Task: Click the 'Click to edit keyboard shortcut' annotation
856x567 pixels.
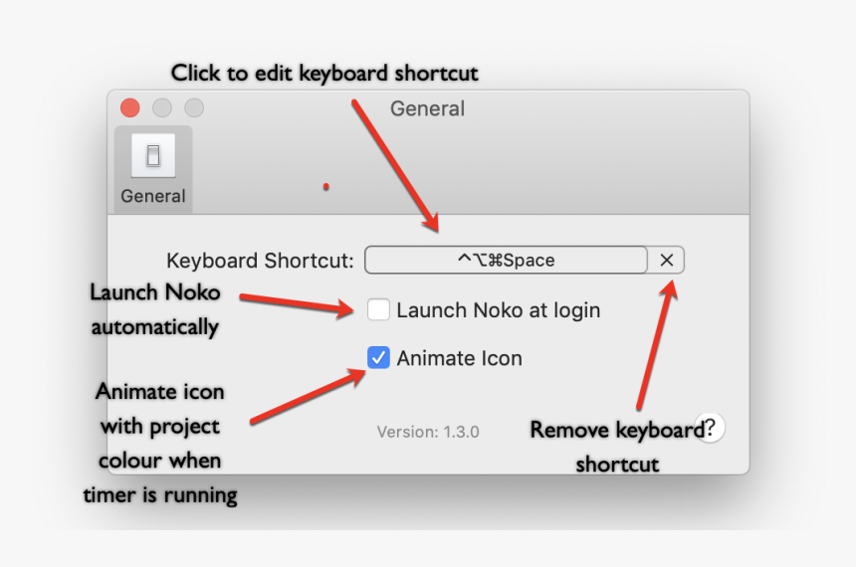Action: 324,74
